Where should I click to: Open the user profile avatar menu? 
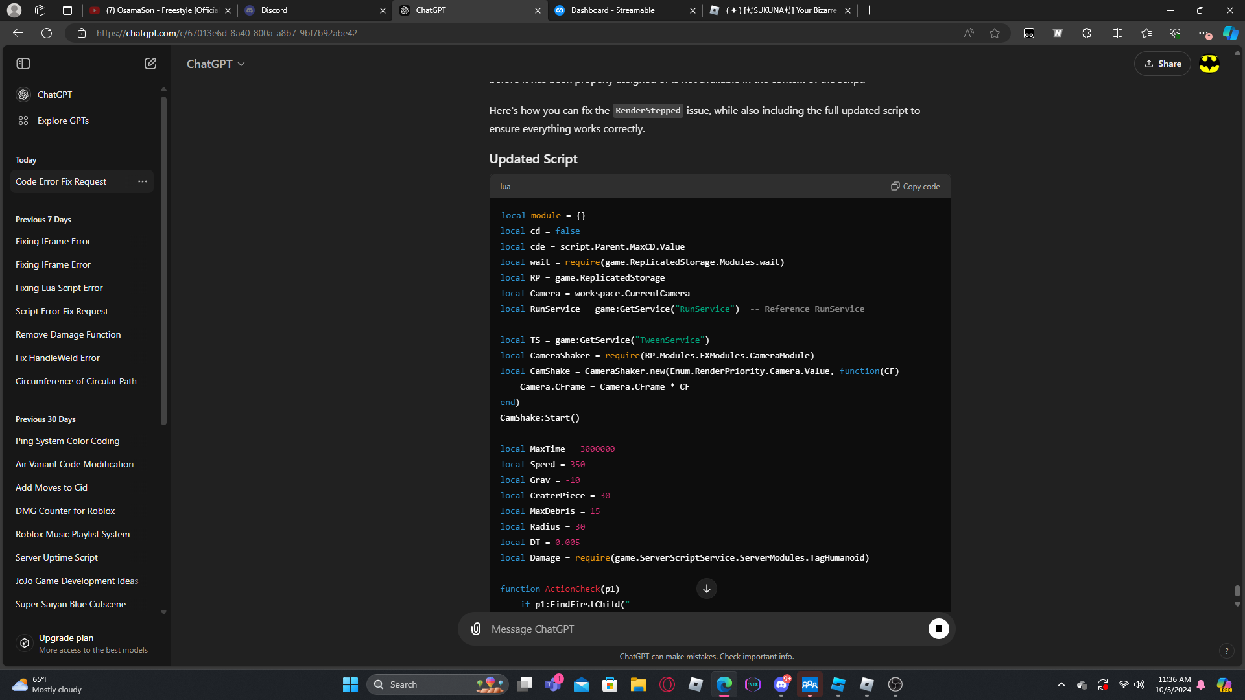point(1209,64)
